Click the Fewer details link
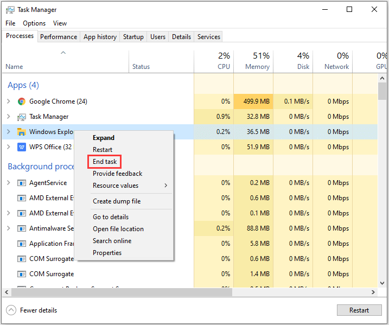Screen dimensions: 389x325 tap(39, 310)
